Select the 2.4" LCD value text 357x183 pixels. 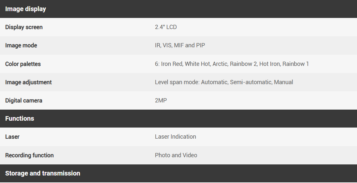(166, 27)
